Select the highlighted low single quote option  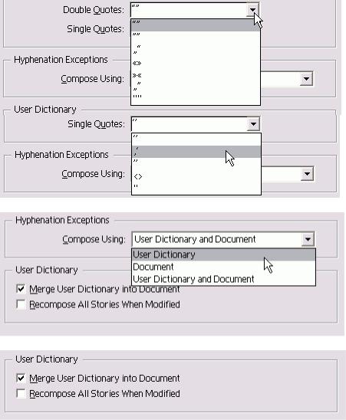196,152
